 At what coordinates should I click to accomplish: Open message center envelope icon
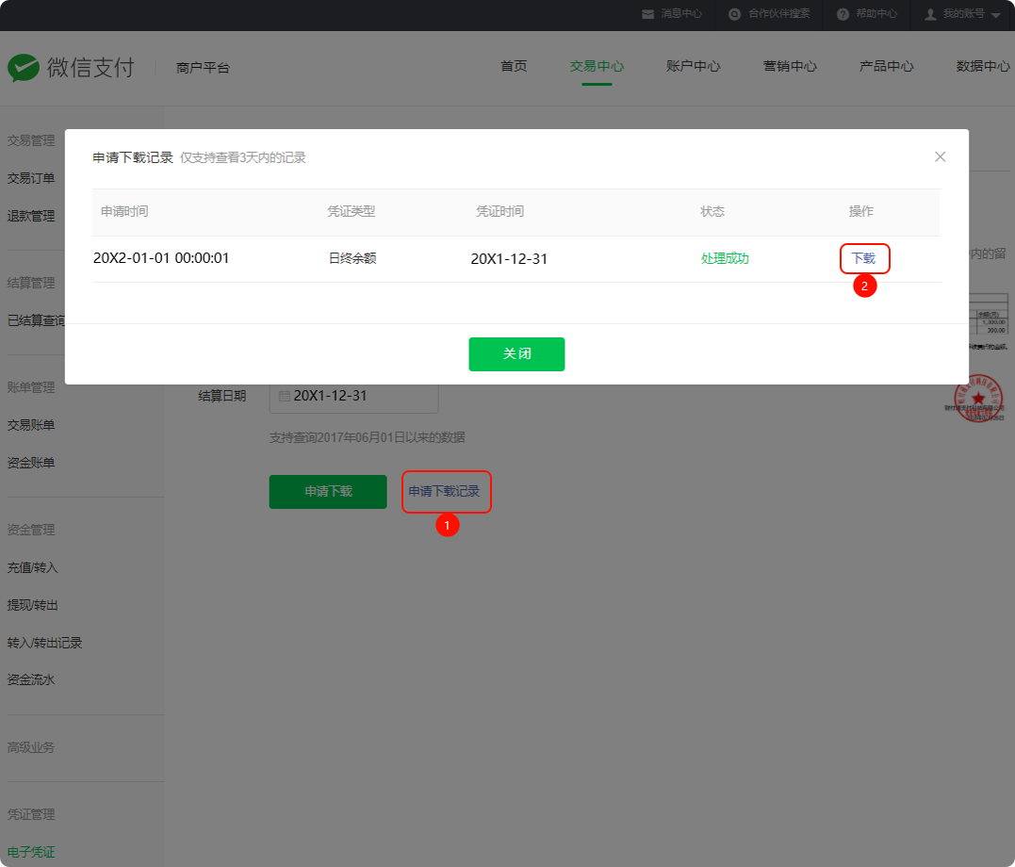pos(647,14)
